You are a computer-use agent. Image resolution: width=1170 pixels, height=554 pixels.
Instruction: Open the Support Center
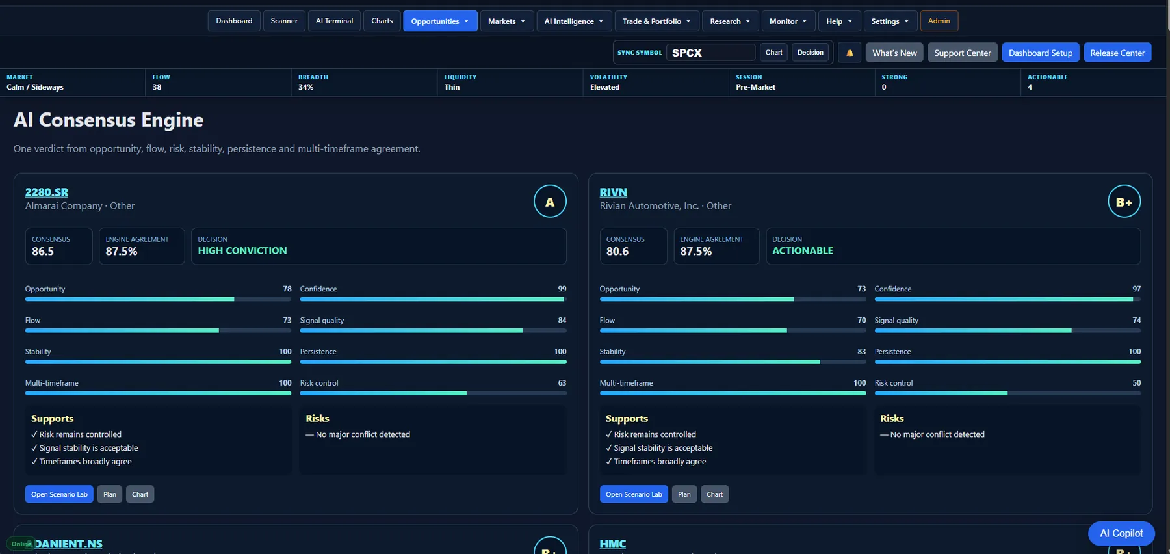click(963, 53)
